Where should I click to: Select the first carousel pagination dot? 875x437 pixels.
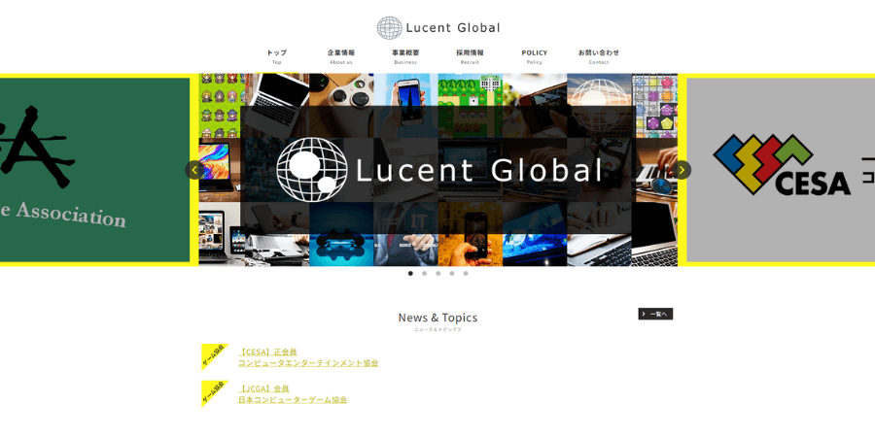(410, 274)
